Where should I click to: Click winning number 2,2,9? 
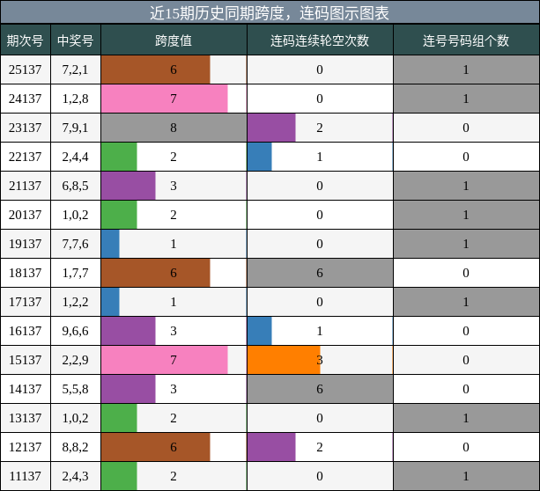[x=76, y=360]
